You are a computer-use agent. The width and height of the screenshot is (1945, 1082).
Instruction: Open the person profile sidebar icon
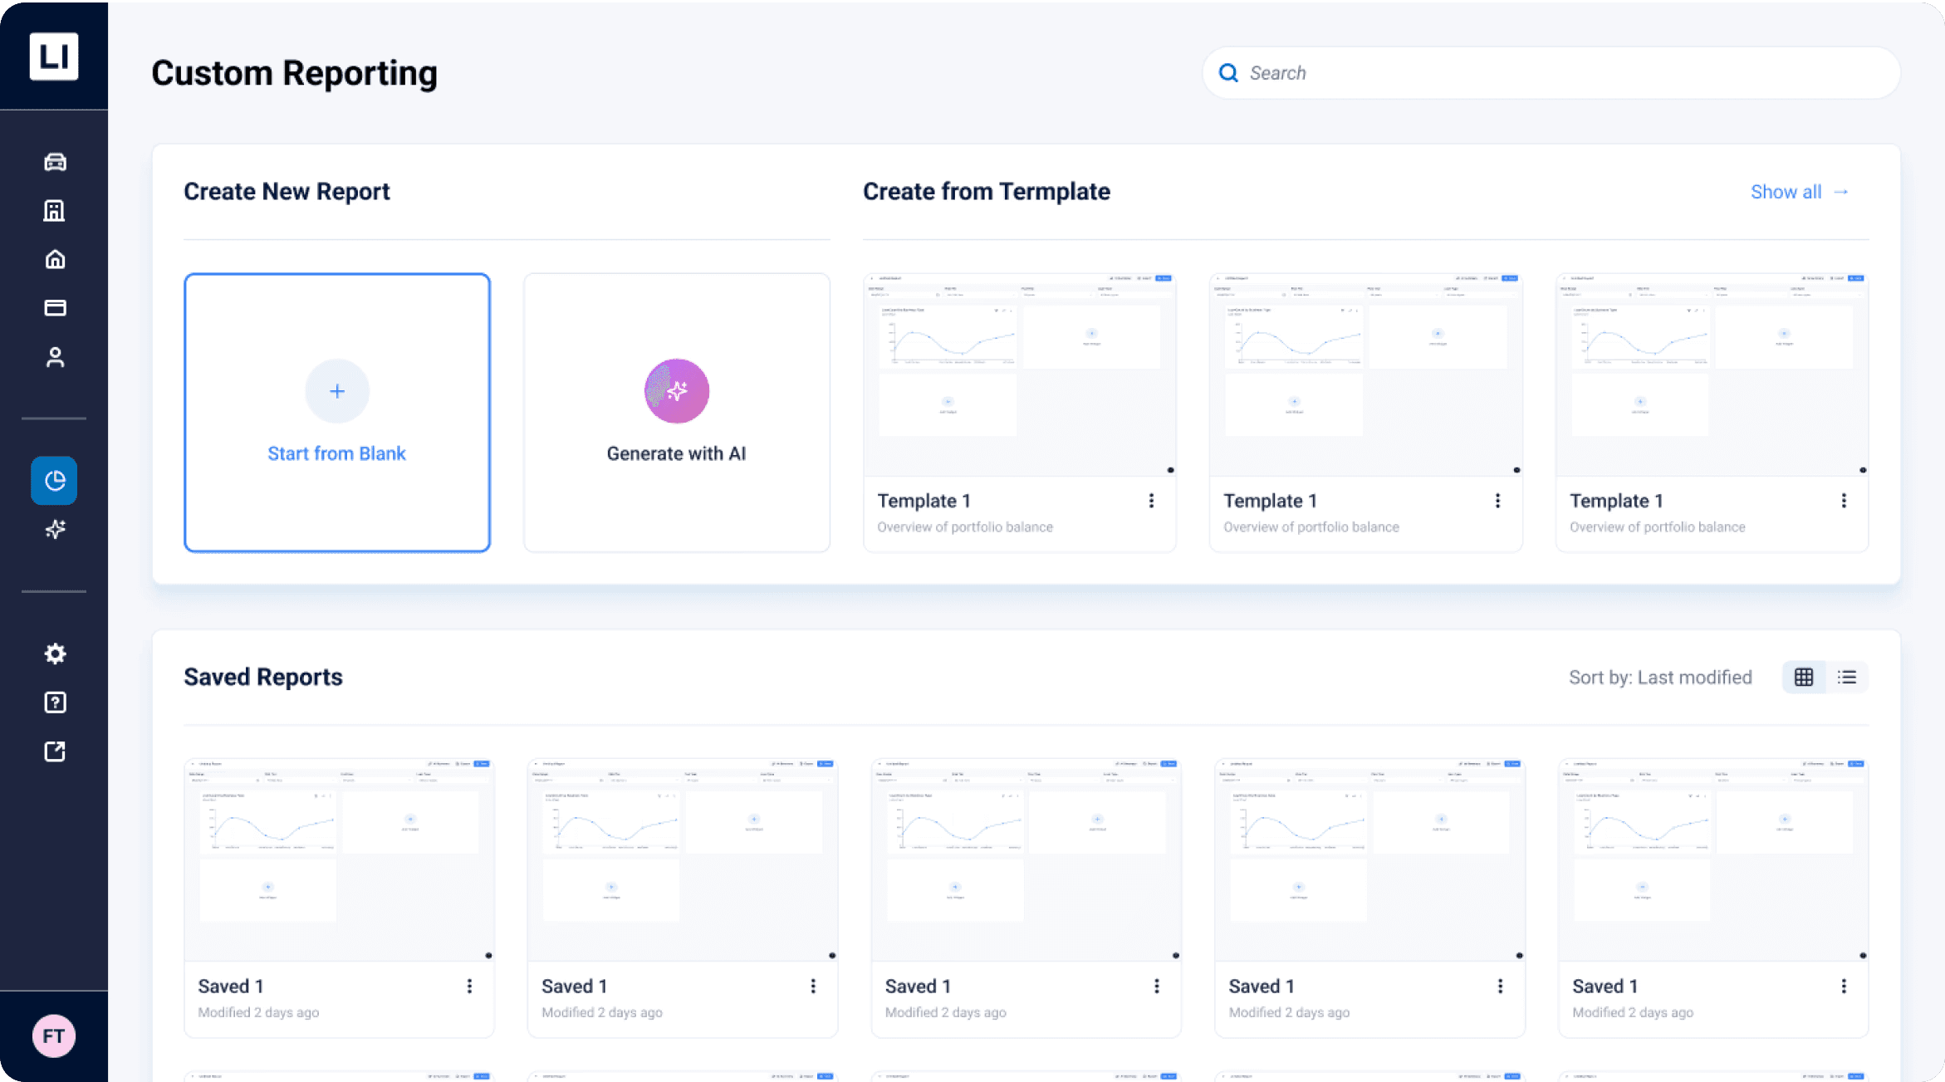coord(55,357)
